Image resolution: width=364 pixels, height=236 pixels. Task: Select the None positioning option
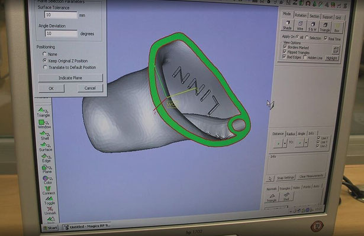tap(44, 54)
